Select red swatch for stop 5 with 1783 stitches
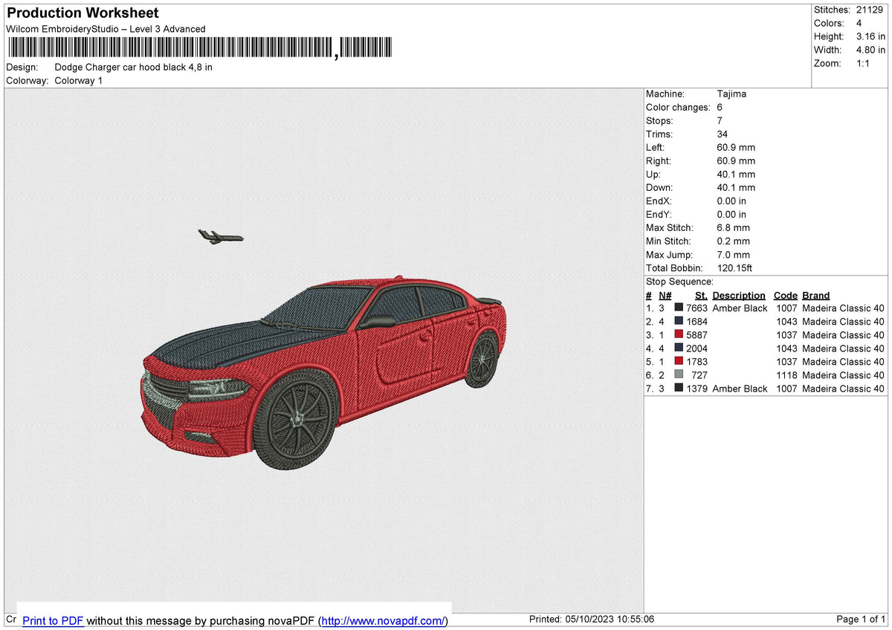Viewport: 892px width, 630px height. (679, 362)
